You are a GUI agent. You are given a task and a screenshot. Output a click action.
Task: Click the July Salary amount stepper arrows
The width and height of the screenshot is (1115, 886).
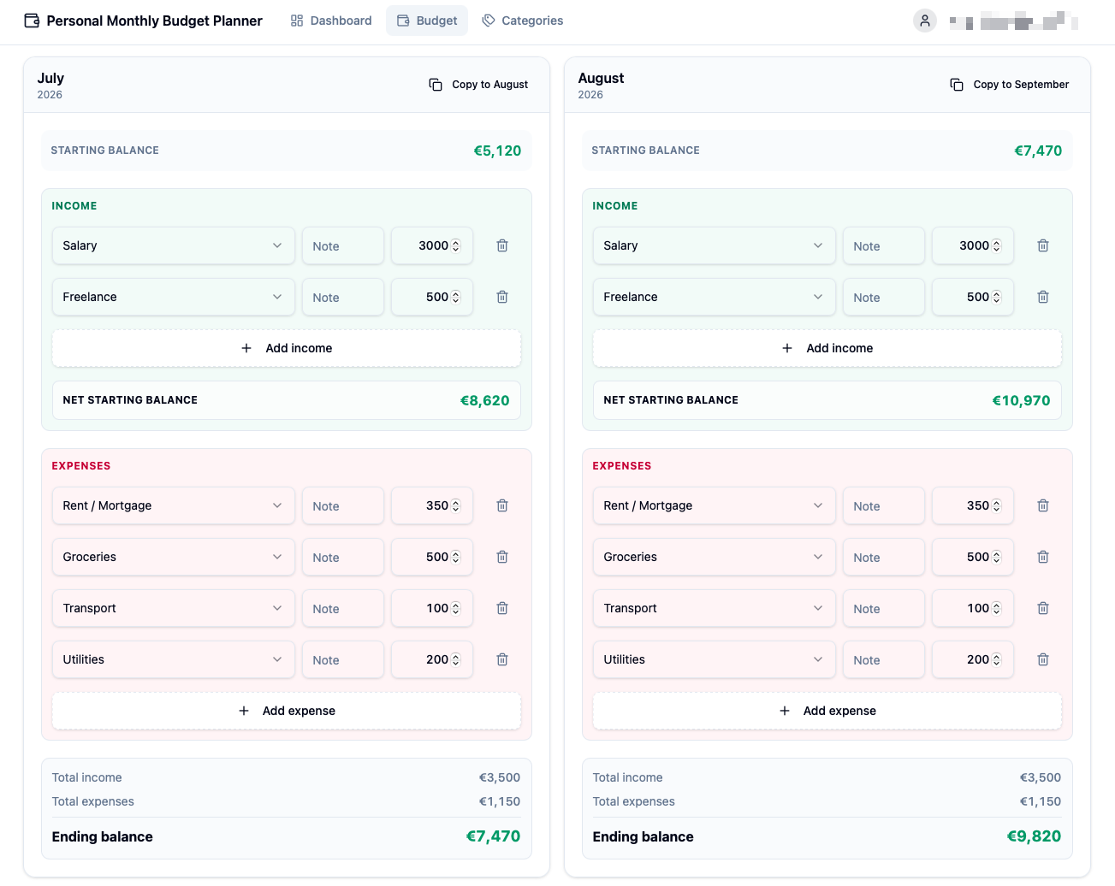coord(456,245)
